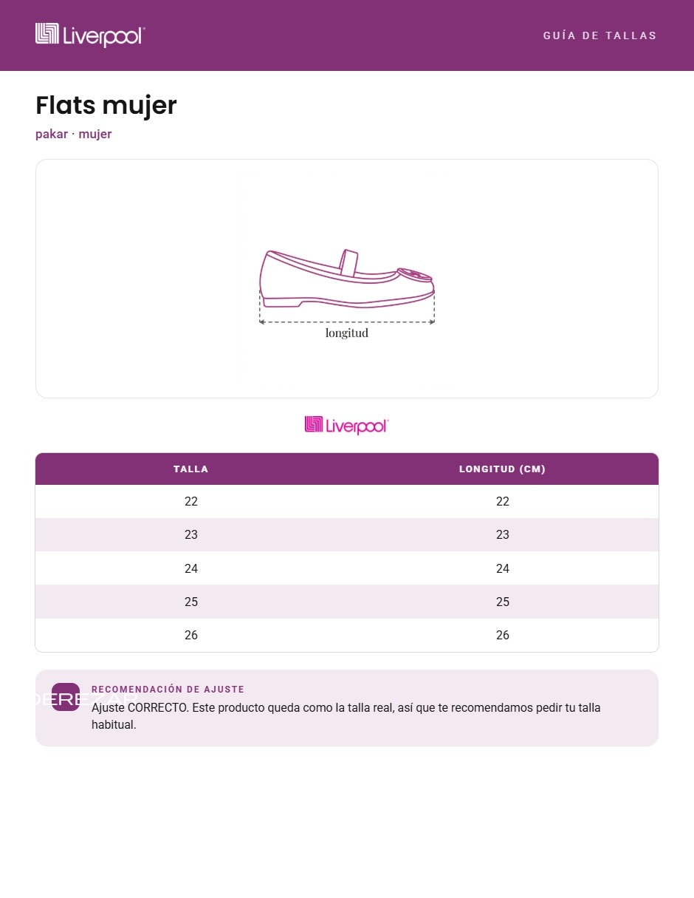Select talla 25 cell in table
This screenshot has width=694, height=898.
191,602
